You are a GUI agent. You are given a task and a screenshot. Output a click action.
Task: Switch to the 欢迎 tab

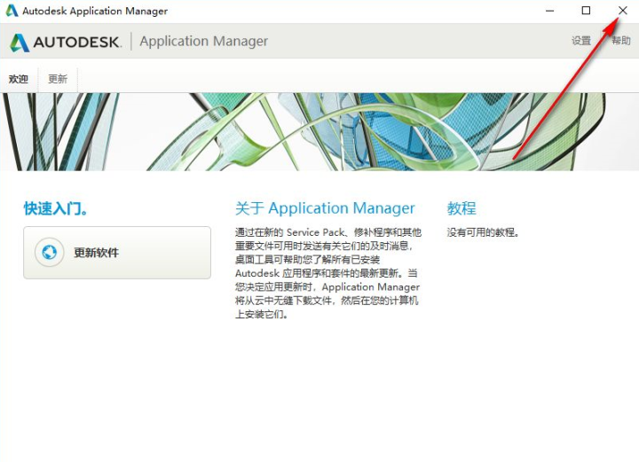(19, 79)
